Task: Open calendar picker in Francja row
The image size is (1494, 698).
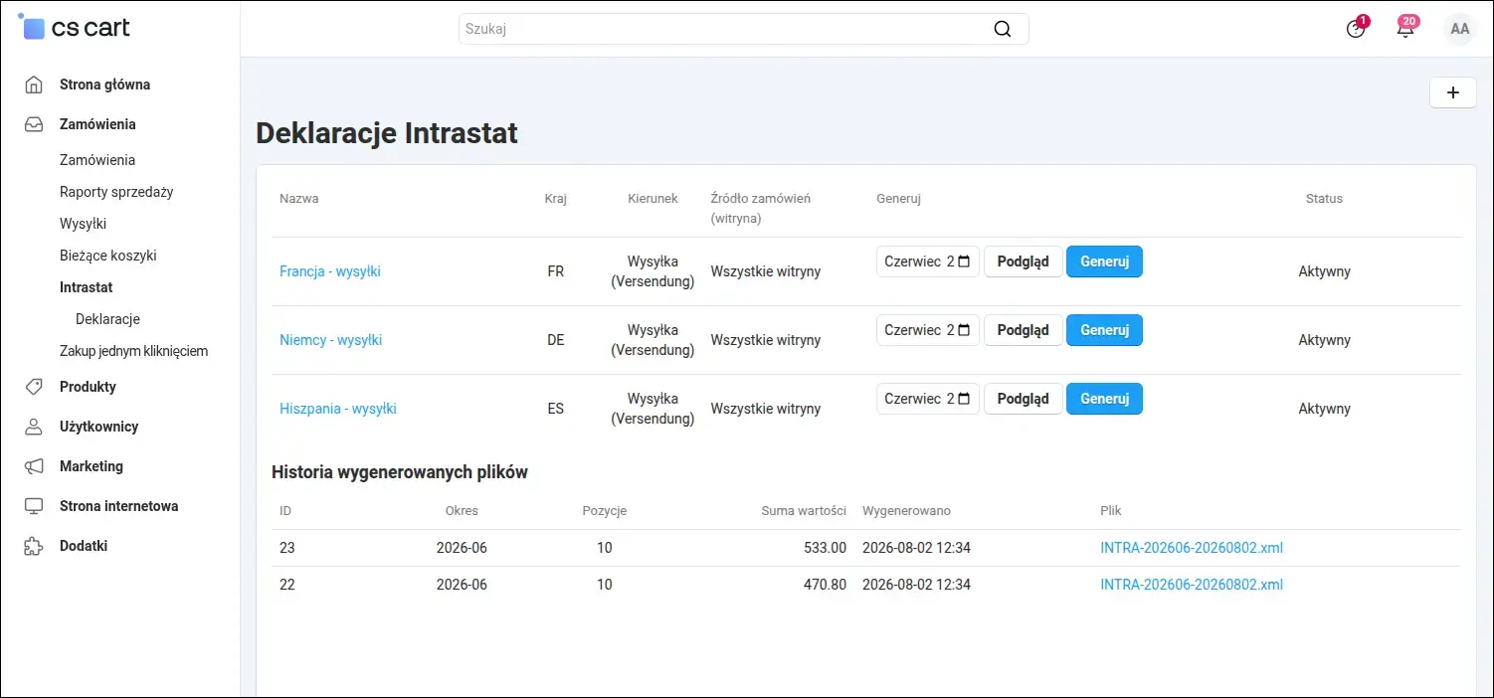Action: coord(964,262)
